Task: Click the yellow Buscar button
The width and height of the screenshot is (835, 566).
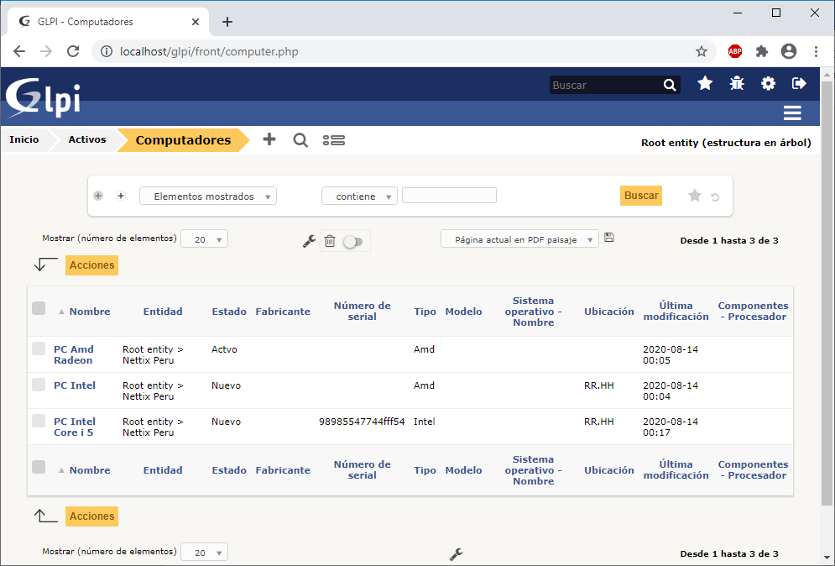Action: tap(641, 196)
